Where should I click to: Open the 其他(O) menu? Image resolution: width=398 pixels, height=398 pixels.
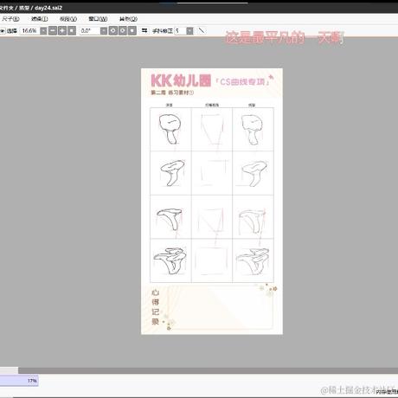point(128,19)
